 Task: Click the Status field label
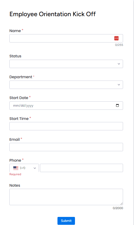[15, 56]
